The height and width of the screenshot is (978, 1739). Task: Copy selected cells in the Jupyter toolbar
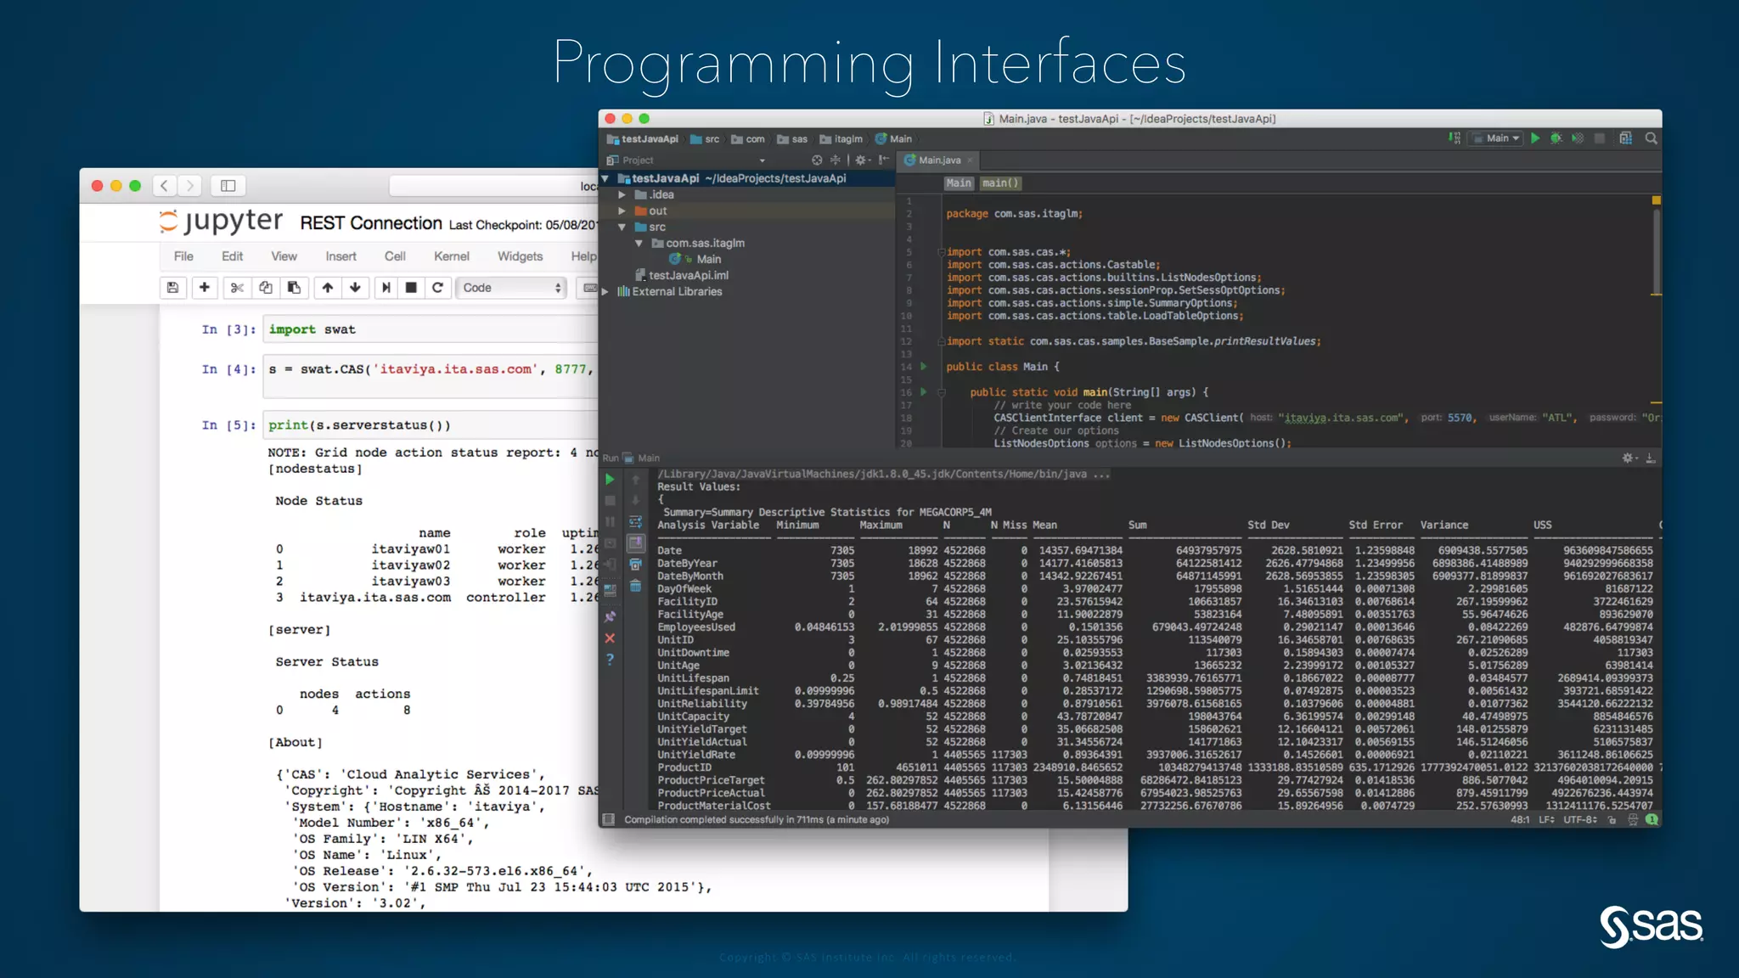266,288
